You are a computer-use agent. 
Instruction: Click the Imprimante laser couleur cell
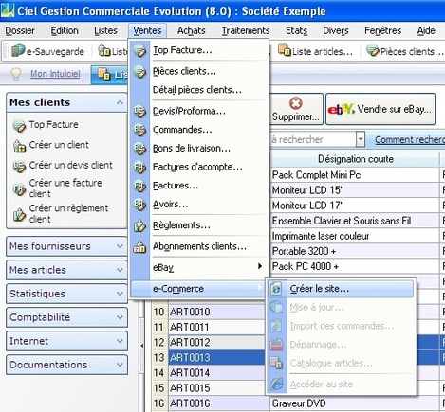click(355, 236)
